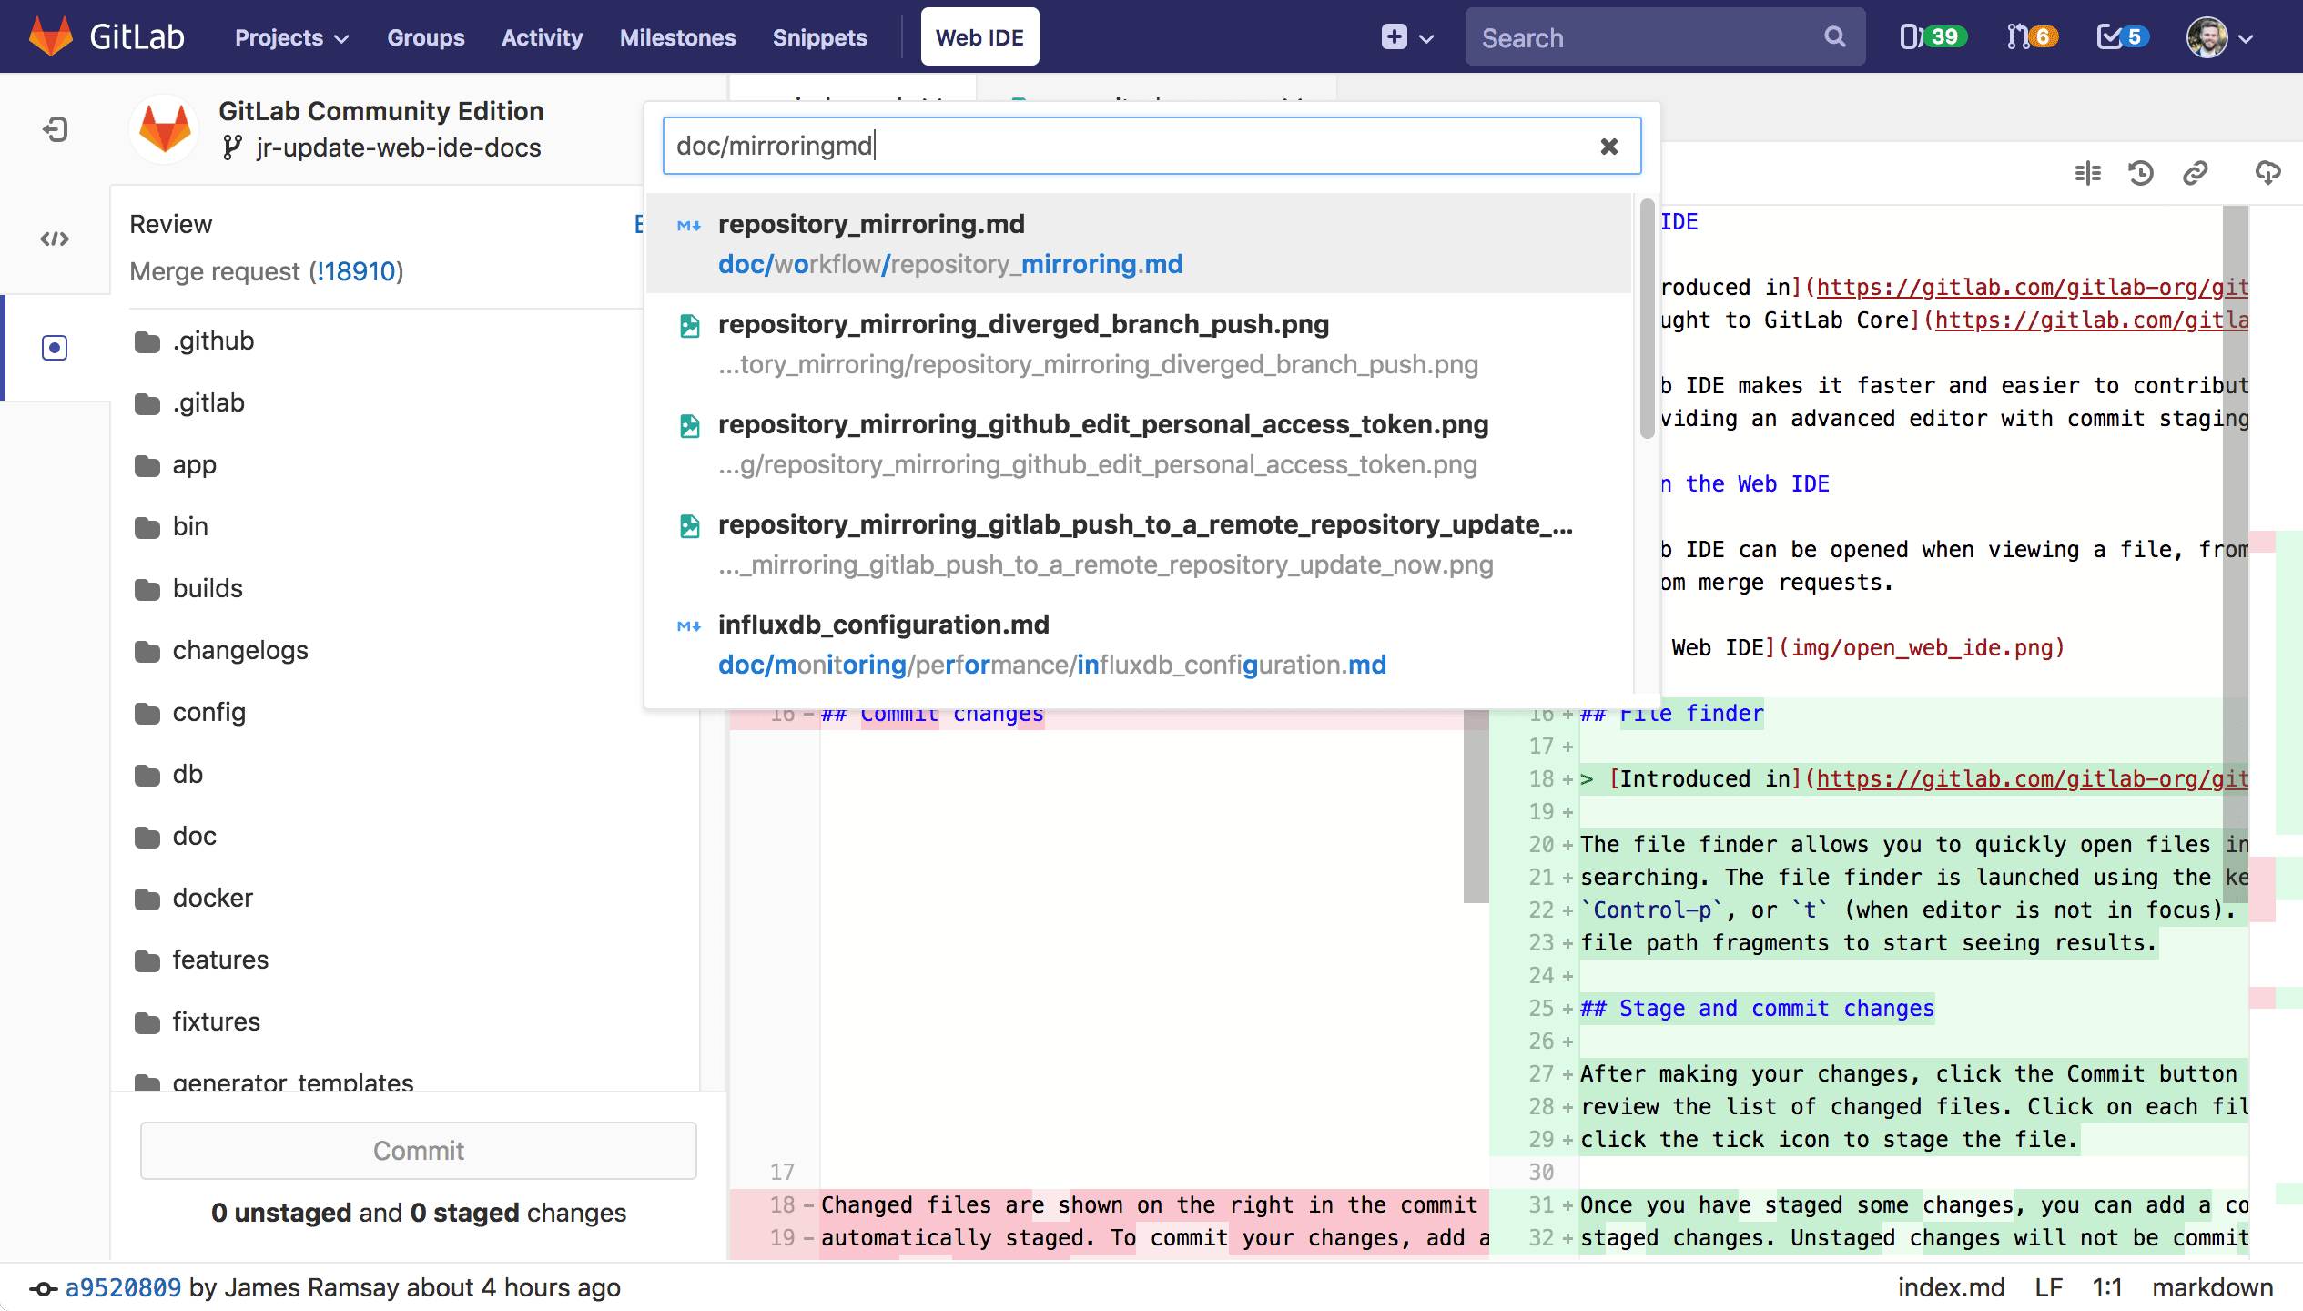This screenshot has height=1311, width=2303.
Task: Click the Commit button
Action: 418,1150
